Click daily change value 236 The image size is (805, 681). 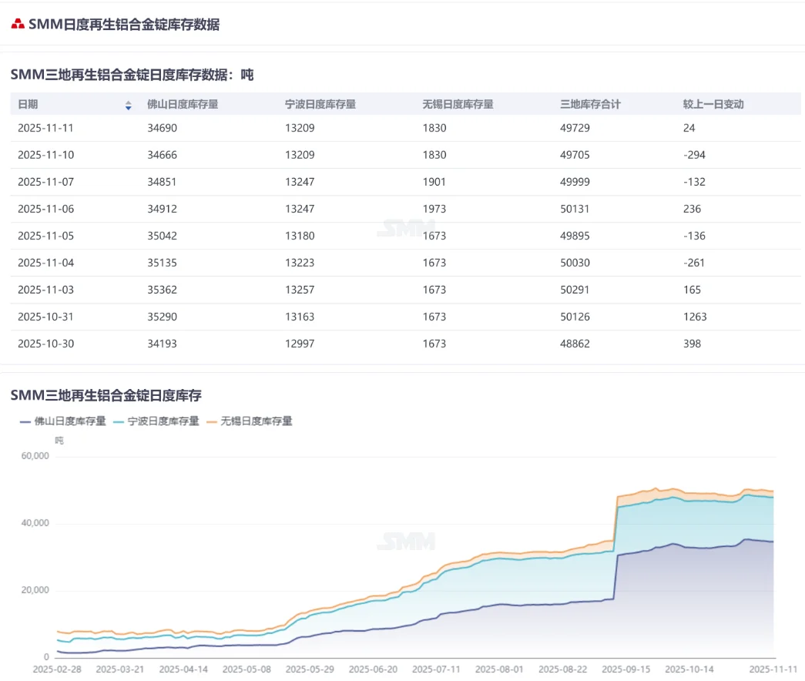point(692,209)
